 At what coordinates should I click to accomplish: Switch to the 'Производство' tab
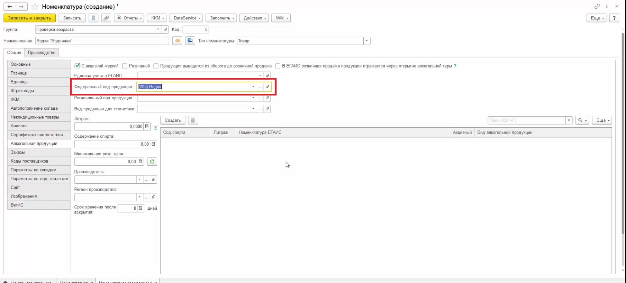click(x=42, y=53)
